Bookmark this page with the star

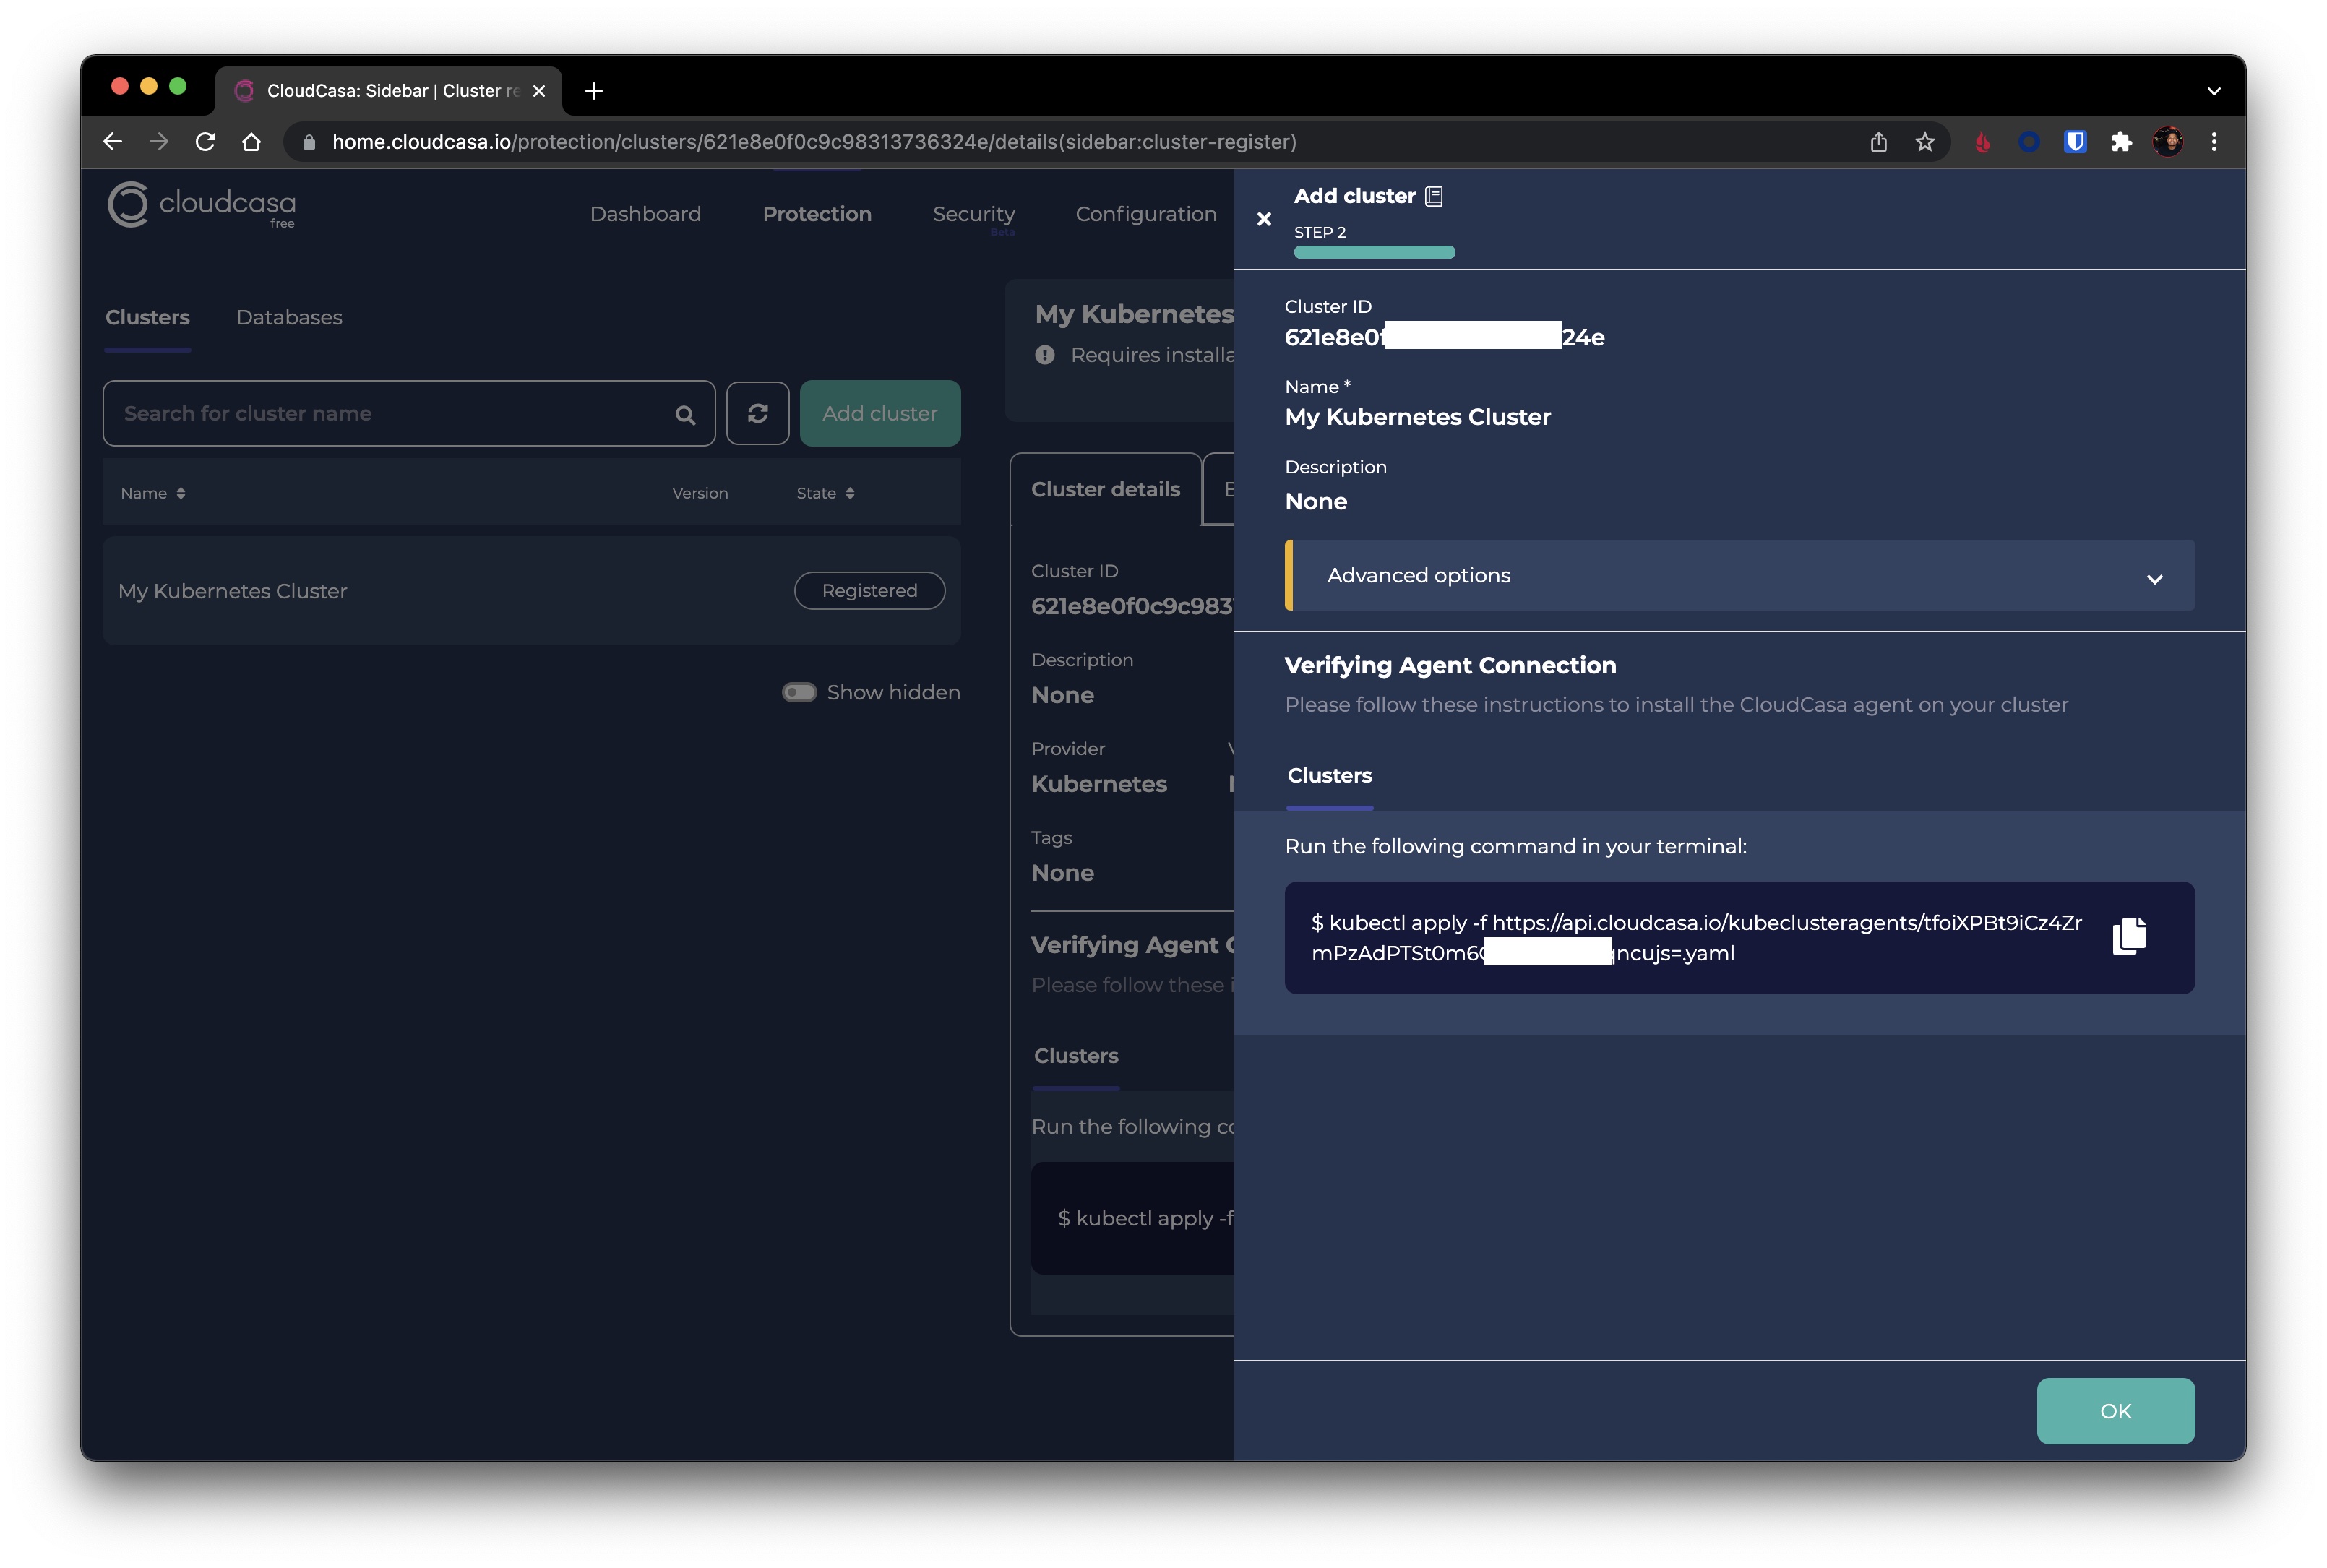click(1924, 142)
